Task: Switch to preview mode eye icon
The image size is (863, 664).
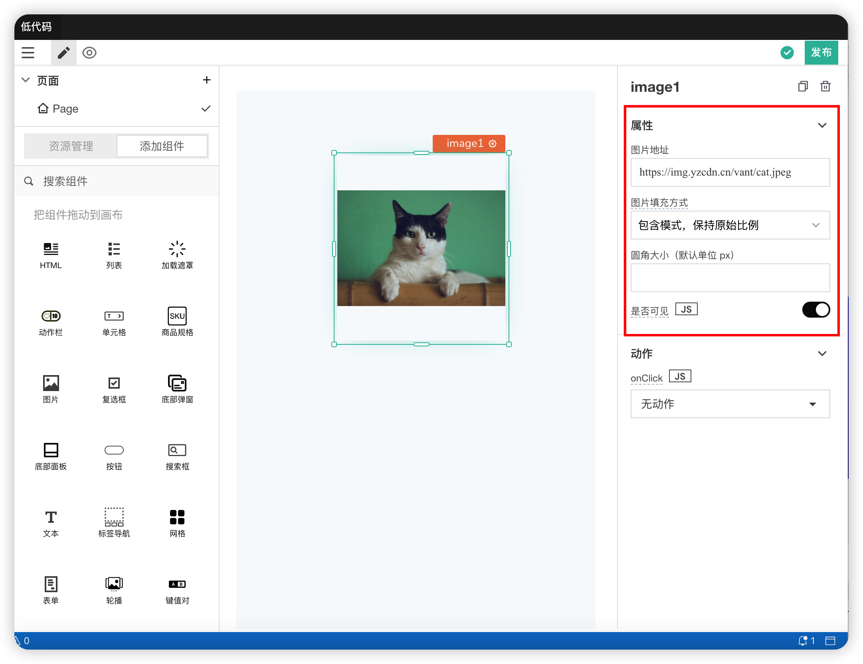Action: pyautogui.click(x=89, y=53)
